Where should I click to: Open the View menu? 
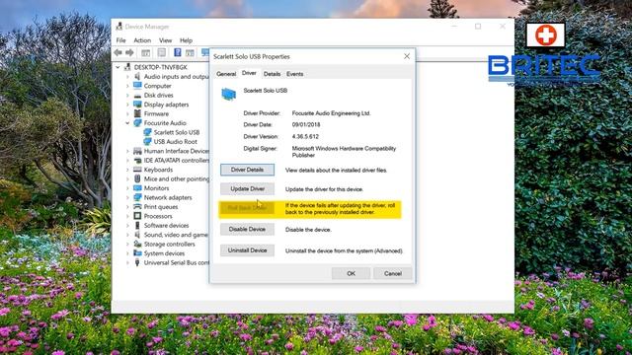coord(165,40)
